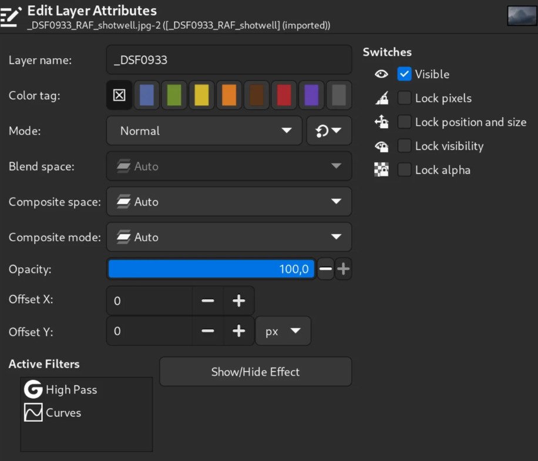Increase Offset X with the plus button
Screen dimensions: 538x461
click(x=238, y=301)
